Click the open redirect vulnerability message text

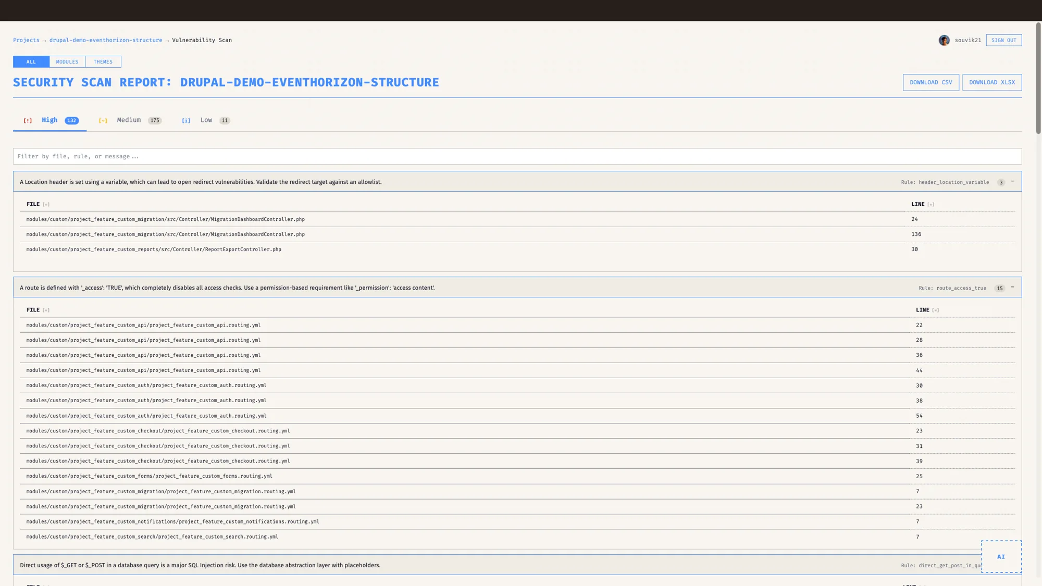click(x=201, y=182)
